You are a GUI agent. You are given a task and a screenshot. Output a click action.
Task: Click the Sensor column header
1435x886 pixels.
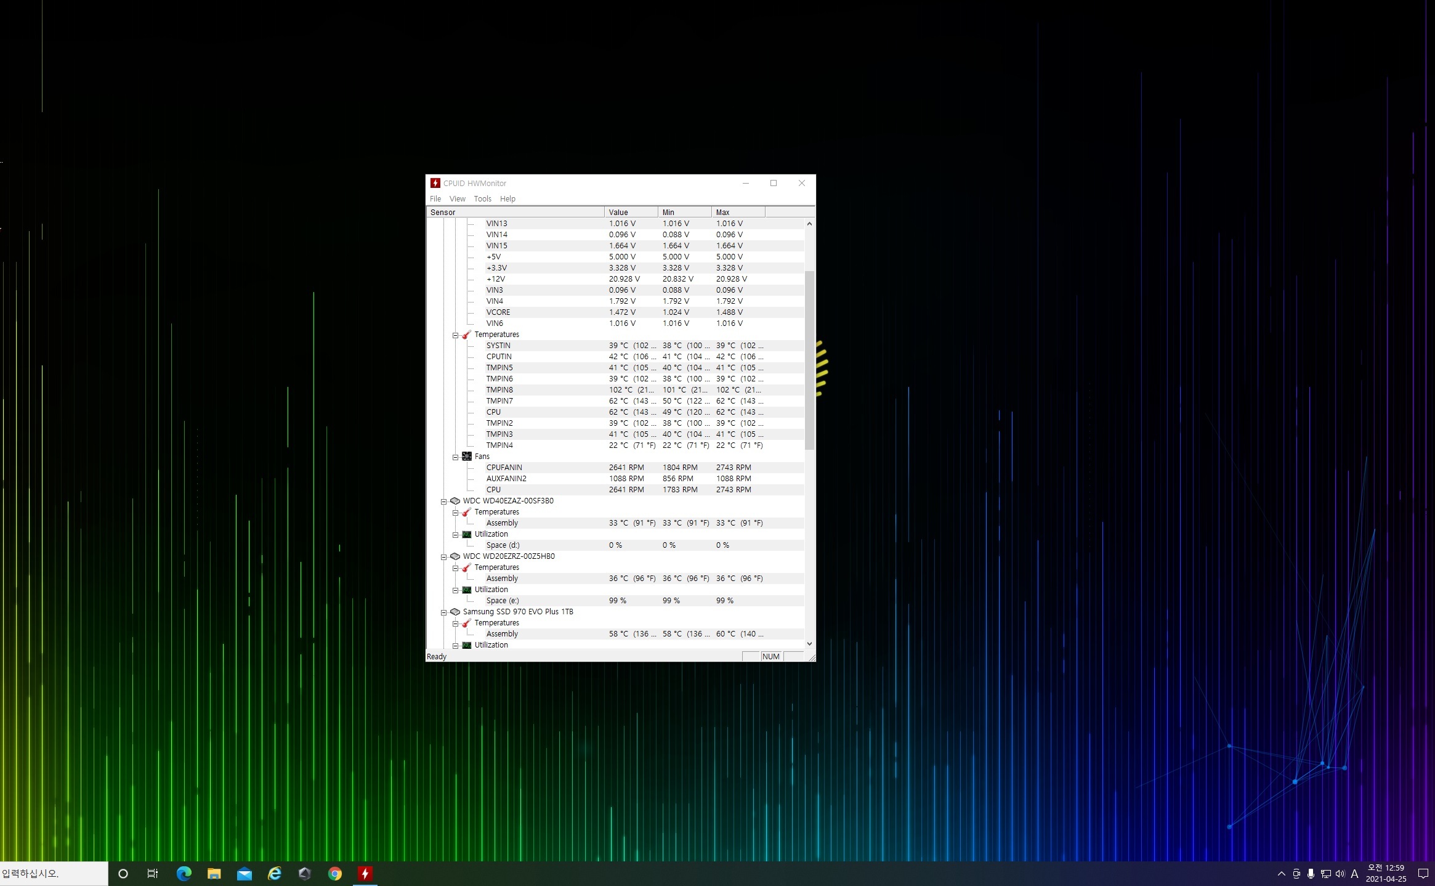[x=515, y=212]
